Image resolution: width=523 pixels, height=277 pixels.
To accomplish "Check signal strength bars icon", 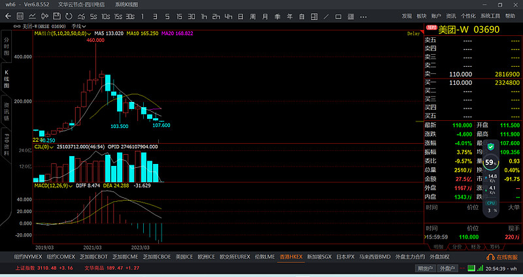I will tap(480, 268).
